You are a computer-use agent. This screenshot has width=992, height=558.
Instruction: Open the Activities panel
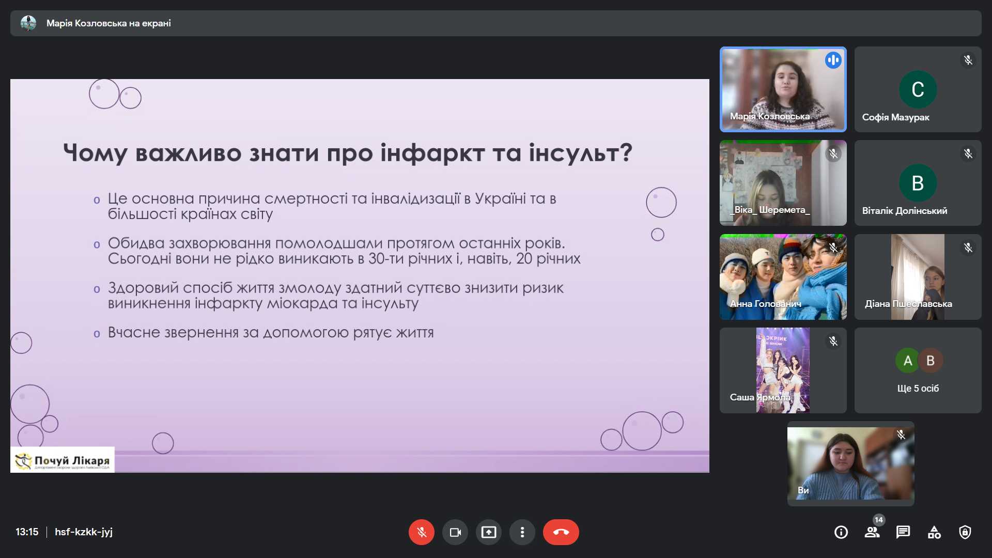coord(934,532)
